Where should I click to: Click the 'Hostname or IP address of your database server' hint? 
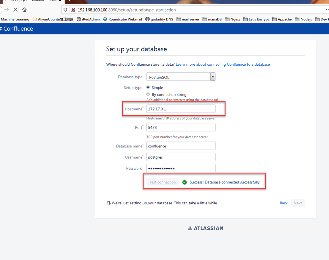(x=181, y=118)
